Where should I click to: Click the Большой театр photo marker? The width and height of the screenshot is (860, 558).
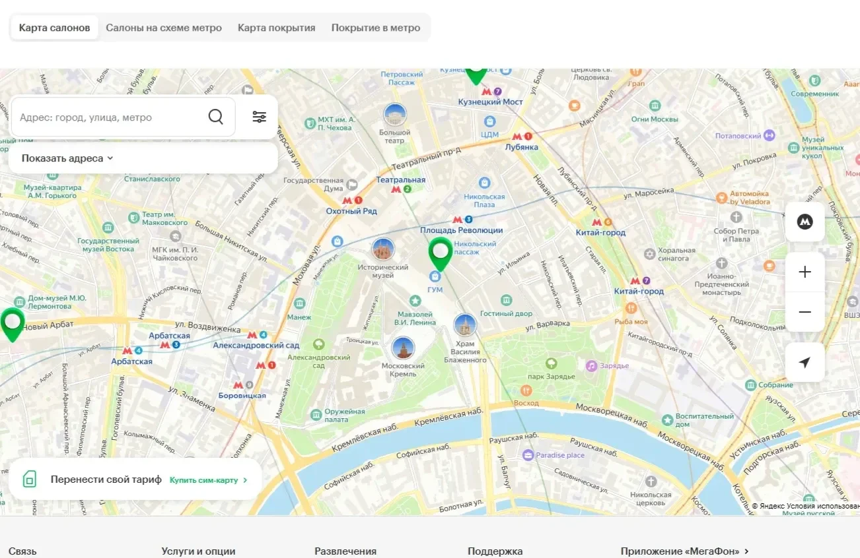(x=395, y=115)
